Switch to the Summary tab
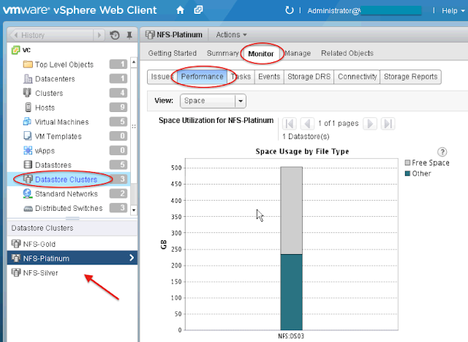The height and width of the screenshot is (342, 468). (222, 53)
